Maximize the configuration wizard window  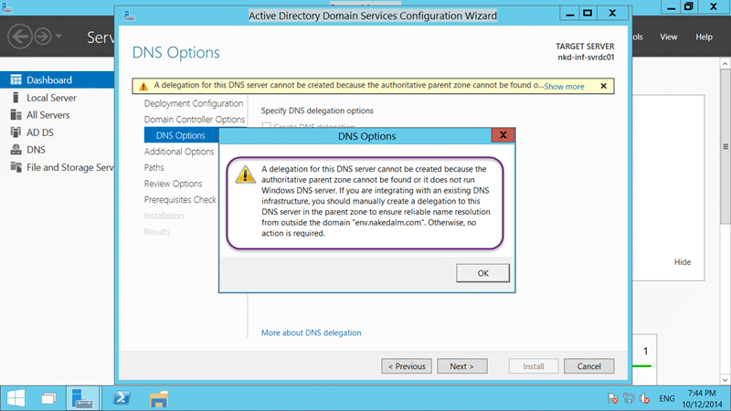588,14
